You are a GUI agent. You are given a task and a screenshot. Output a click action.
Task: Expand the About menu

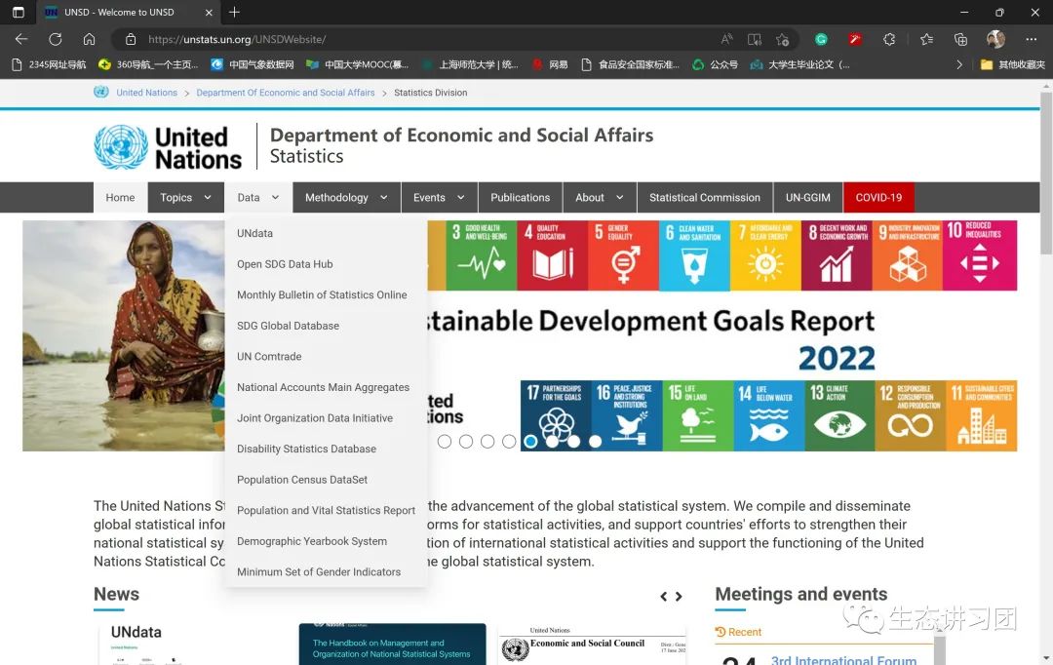(600, 198)
